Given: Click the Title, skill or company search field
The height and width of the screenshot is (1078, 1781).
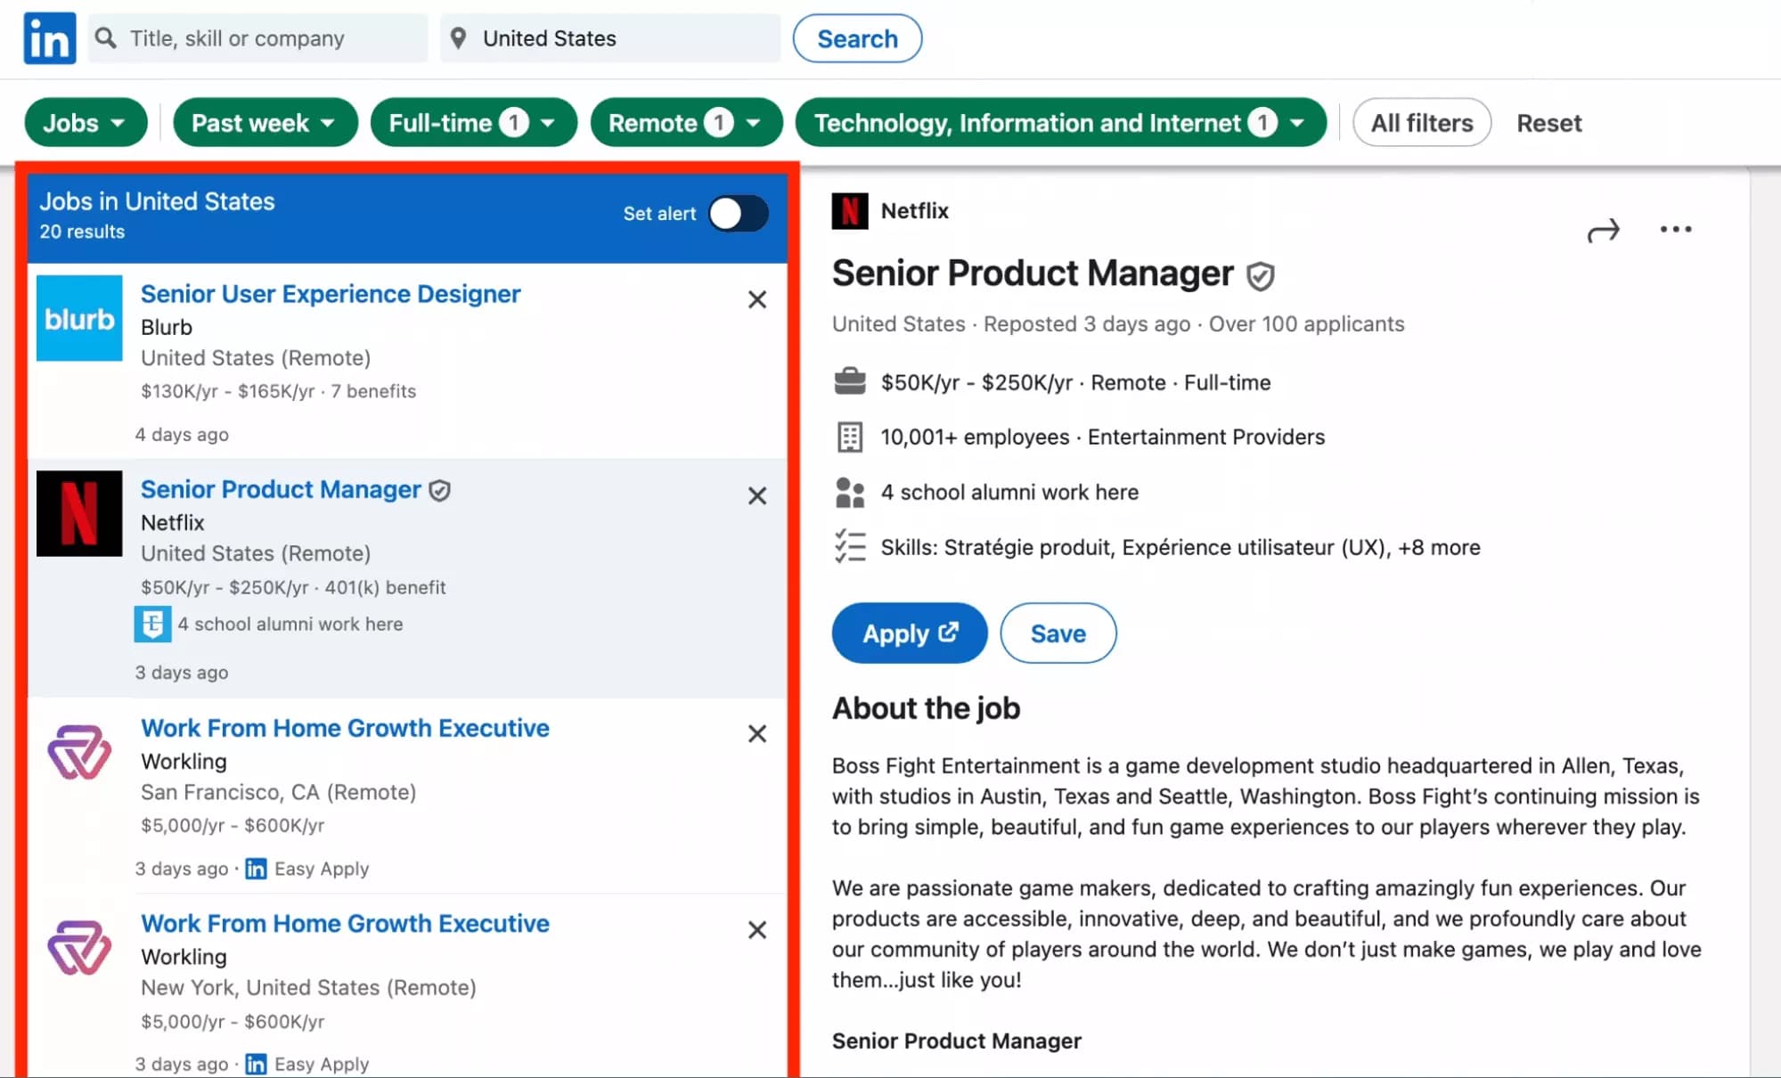Looking at the screenshot, I should point(258,37).
